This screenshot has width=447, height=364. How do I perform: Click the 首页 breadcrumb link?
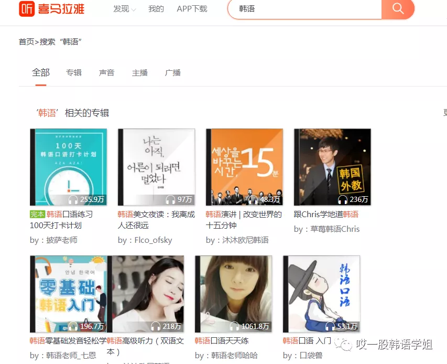[26, 41]
